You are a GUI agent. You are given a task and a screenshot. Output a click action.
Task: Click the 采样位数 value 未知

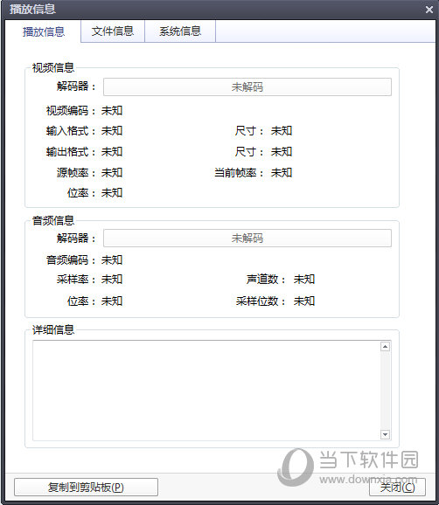coord(304,301)
